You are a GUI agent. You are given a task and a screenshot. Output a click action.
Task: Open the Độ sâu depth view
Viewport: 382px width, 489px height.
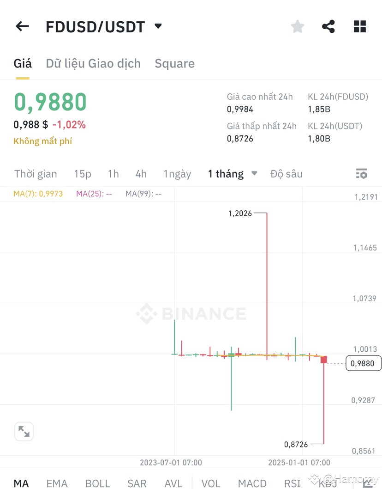pos(286,174)
